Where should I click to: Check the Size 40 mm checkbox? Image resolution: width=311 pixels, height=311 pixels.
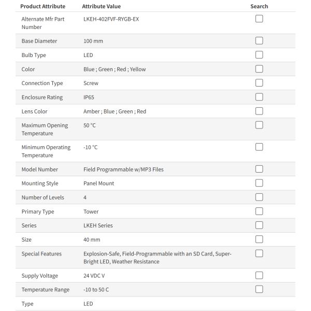(x=259, y=239)
